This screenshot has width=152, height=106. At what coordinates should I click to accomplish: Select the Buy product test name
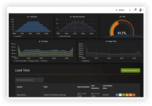21,95
